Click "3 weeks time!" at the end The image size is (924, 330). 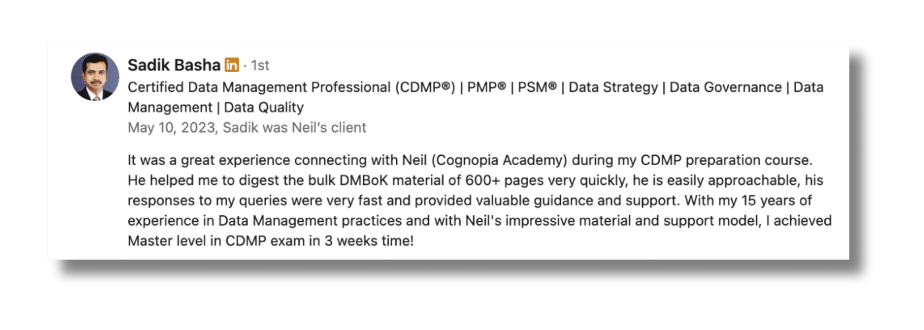[x=370, y=241]
